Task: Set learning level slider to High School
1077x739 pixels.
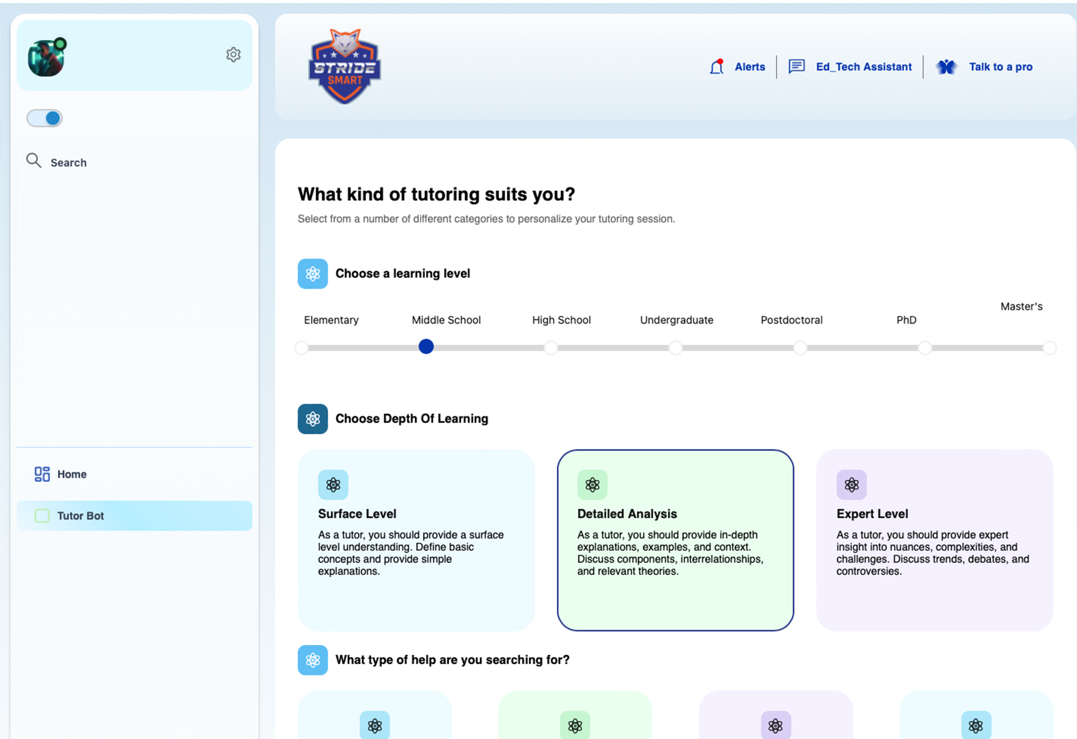Action: 551,348
